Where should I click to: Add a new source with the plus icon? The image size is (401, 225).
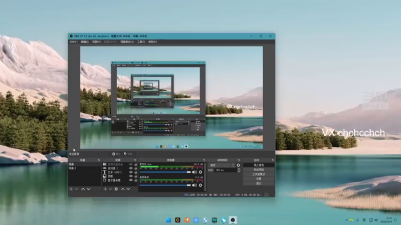pos(105,189)
